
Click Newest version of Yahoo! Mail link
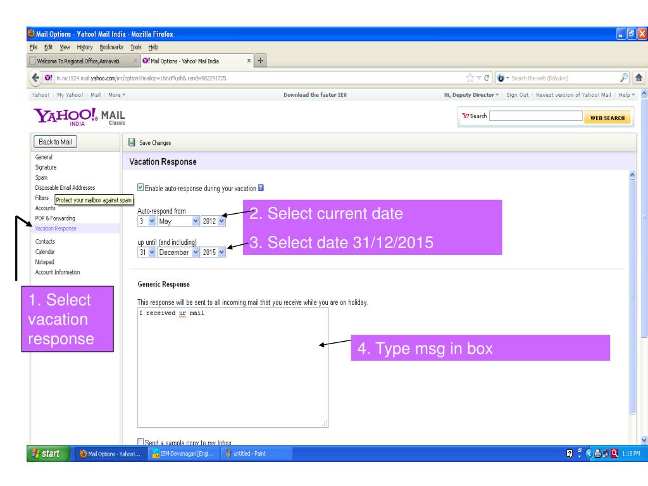click(x=573, y=95)
